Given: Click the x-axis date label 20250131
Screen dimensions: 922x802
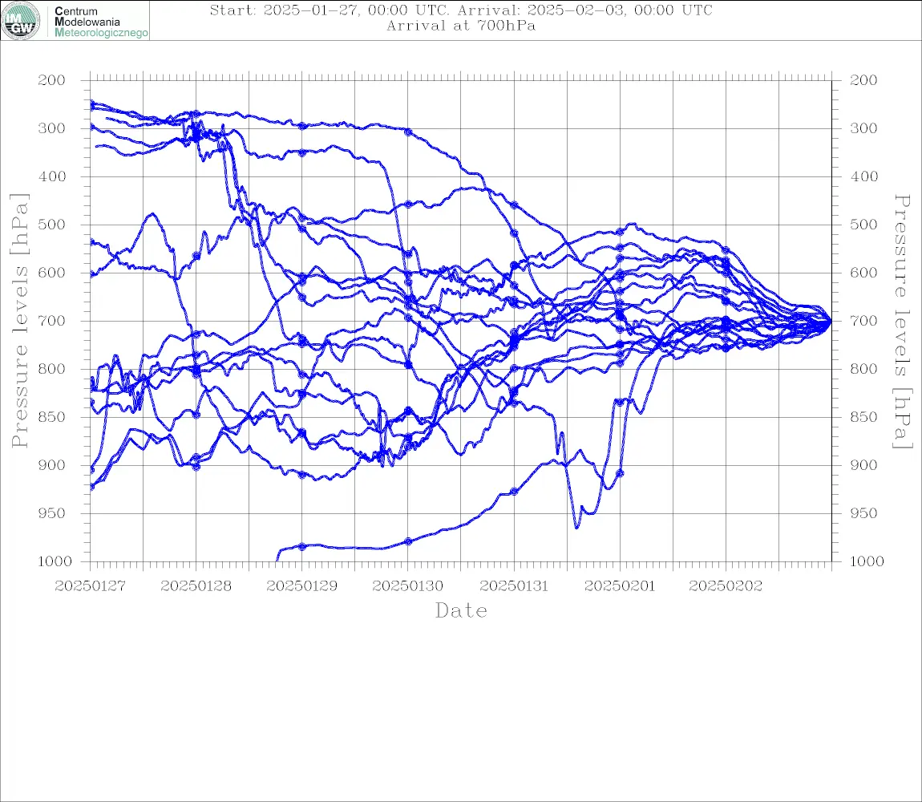Looking at the screenshot, I should [514, 586].
